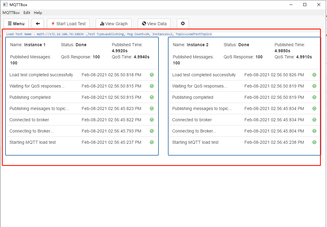This screenshot has height=227, width=327.
Task: Click Instance 1 load test completed checkmark
Action: pos(152,75)
